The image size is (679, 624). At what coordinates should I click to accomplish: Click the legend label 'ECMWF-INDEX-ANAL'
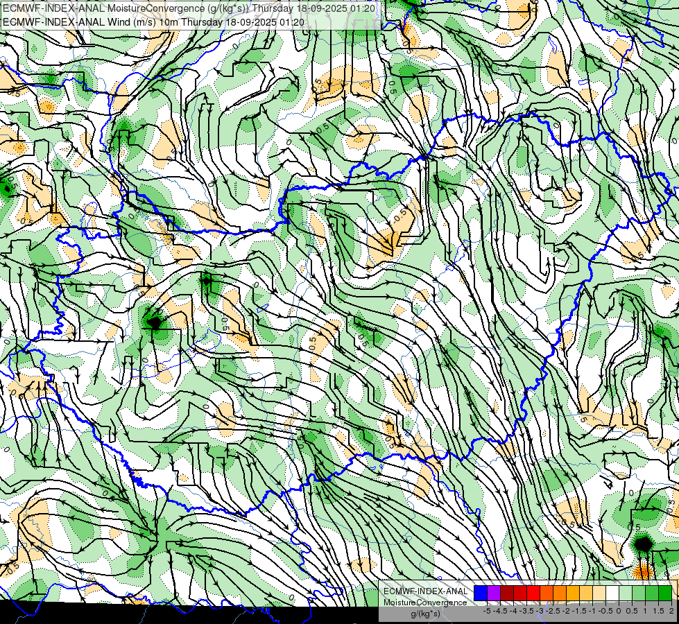[426, 591]
